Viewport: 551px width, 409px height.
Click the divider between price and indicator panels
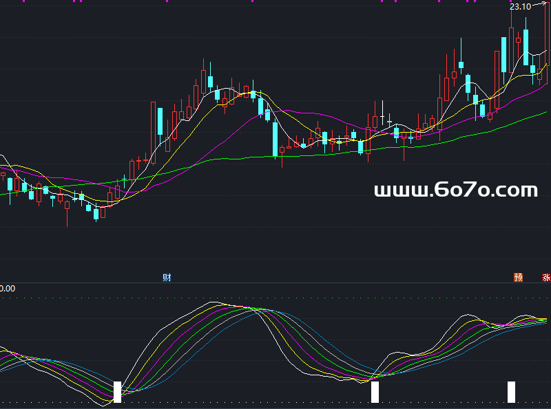tap(275, 283)
